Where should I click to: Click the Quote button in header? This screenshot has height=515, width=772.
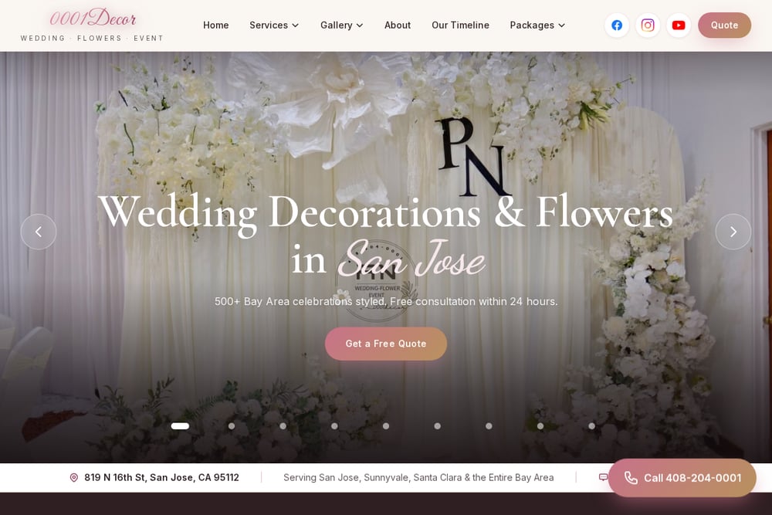[x=724, y=25]
